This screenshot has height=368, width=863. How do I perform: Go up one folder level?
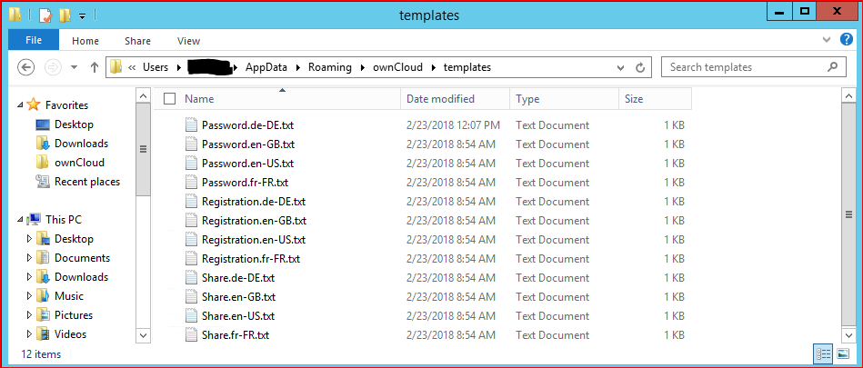[94, 67]
